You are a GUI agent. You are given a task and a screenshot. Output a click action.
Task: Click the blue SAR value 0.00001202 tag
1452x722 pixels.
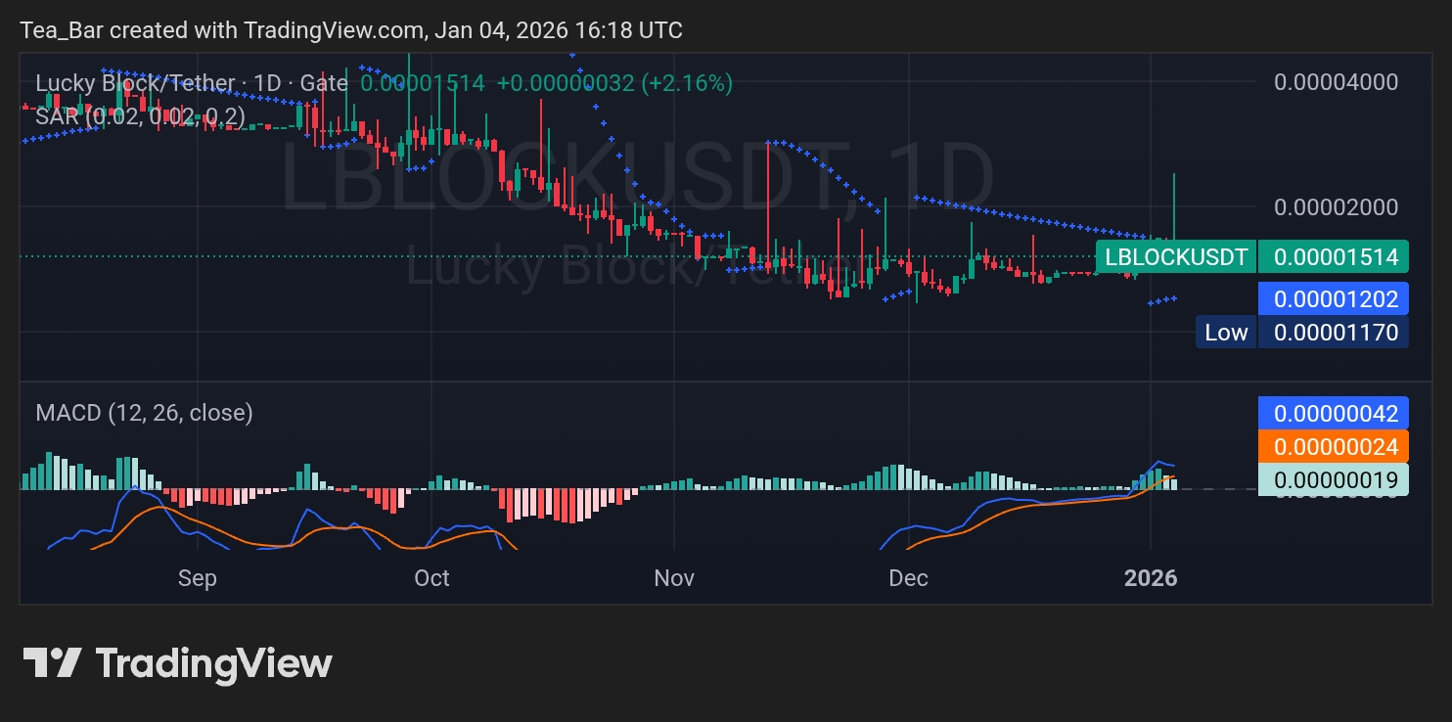coord(1334,298)
